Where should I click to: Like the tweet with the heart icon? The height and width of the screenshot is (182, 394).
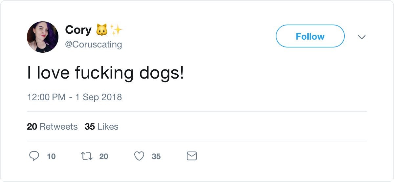pos(140,156)
